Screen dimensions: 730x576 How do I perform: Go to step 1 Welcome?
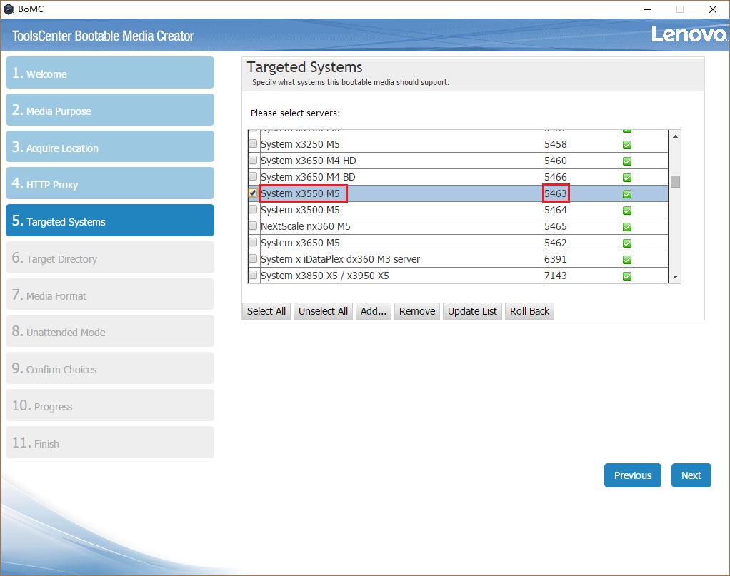click(x=110, y=73)
